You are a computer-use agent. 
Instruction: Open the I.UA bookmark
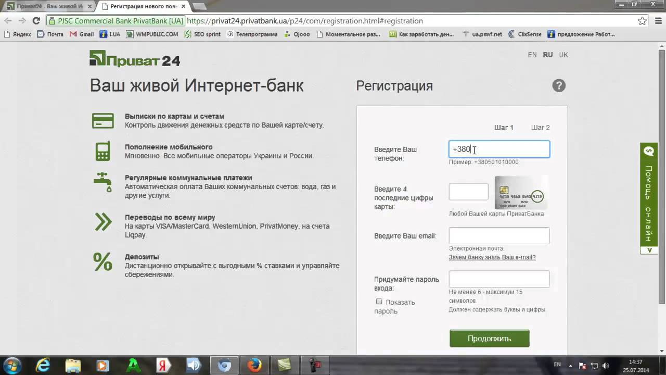click(x=110, y=34)
